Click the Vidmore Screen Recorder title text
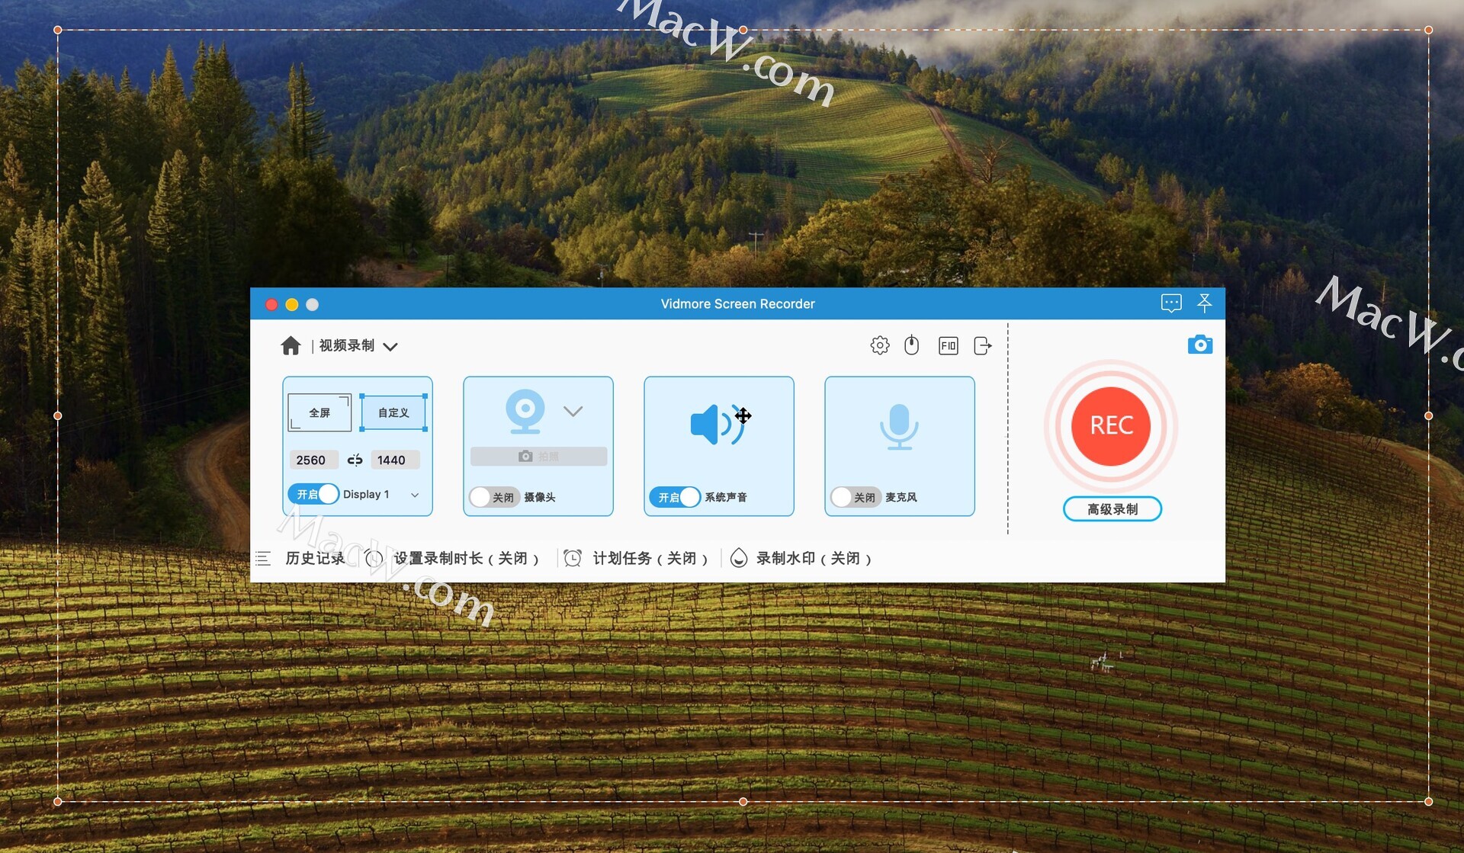 pos(737,303)
